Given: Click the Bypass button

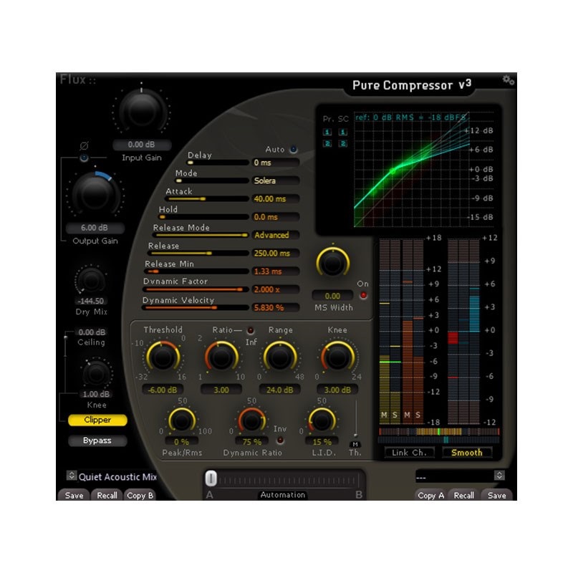Looking at the screenshot, I should pyautogui.click(x=97, y=440).
